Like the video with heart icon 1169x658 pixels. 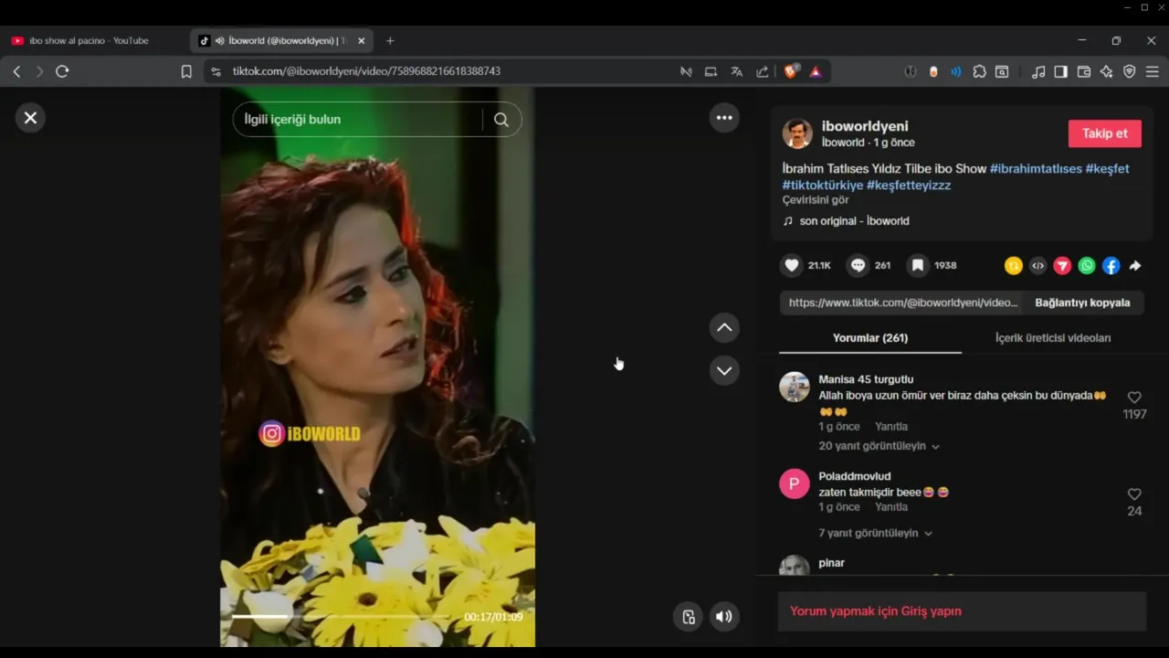pyautogui.click(x=792, y=265)
